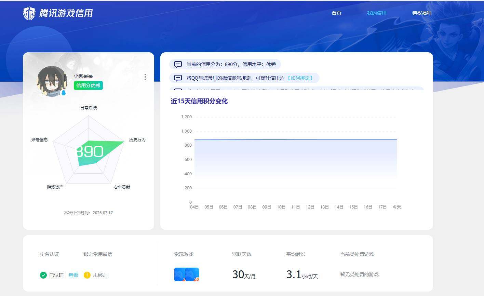Click the 绑定常用微信 heading

click(98, 254)
